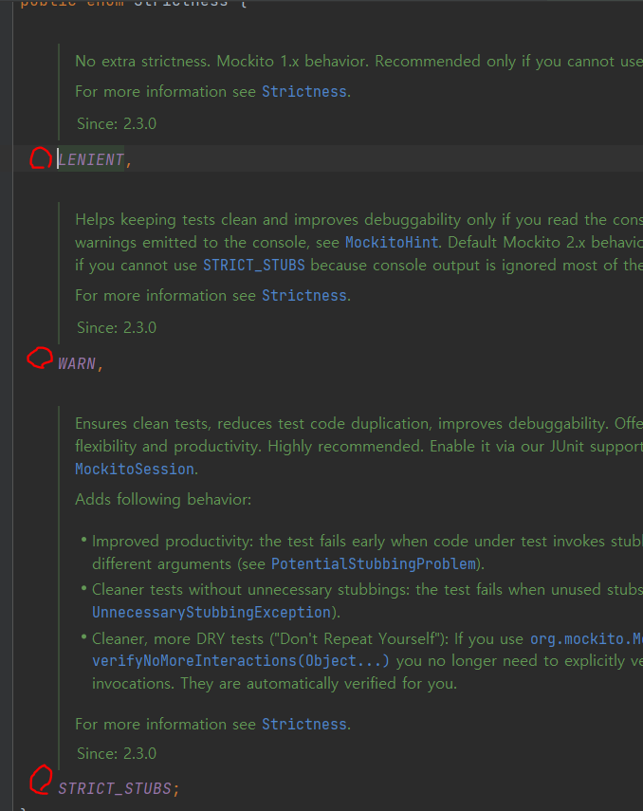Follow the STRICT_STUBS link in WARN docs

pyautogui.click(x=254, y=266)
